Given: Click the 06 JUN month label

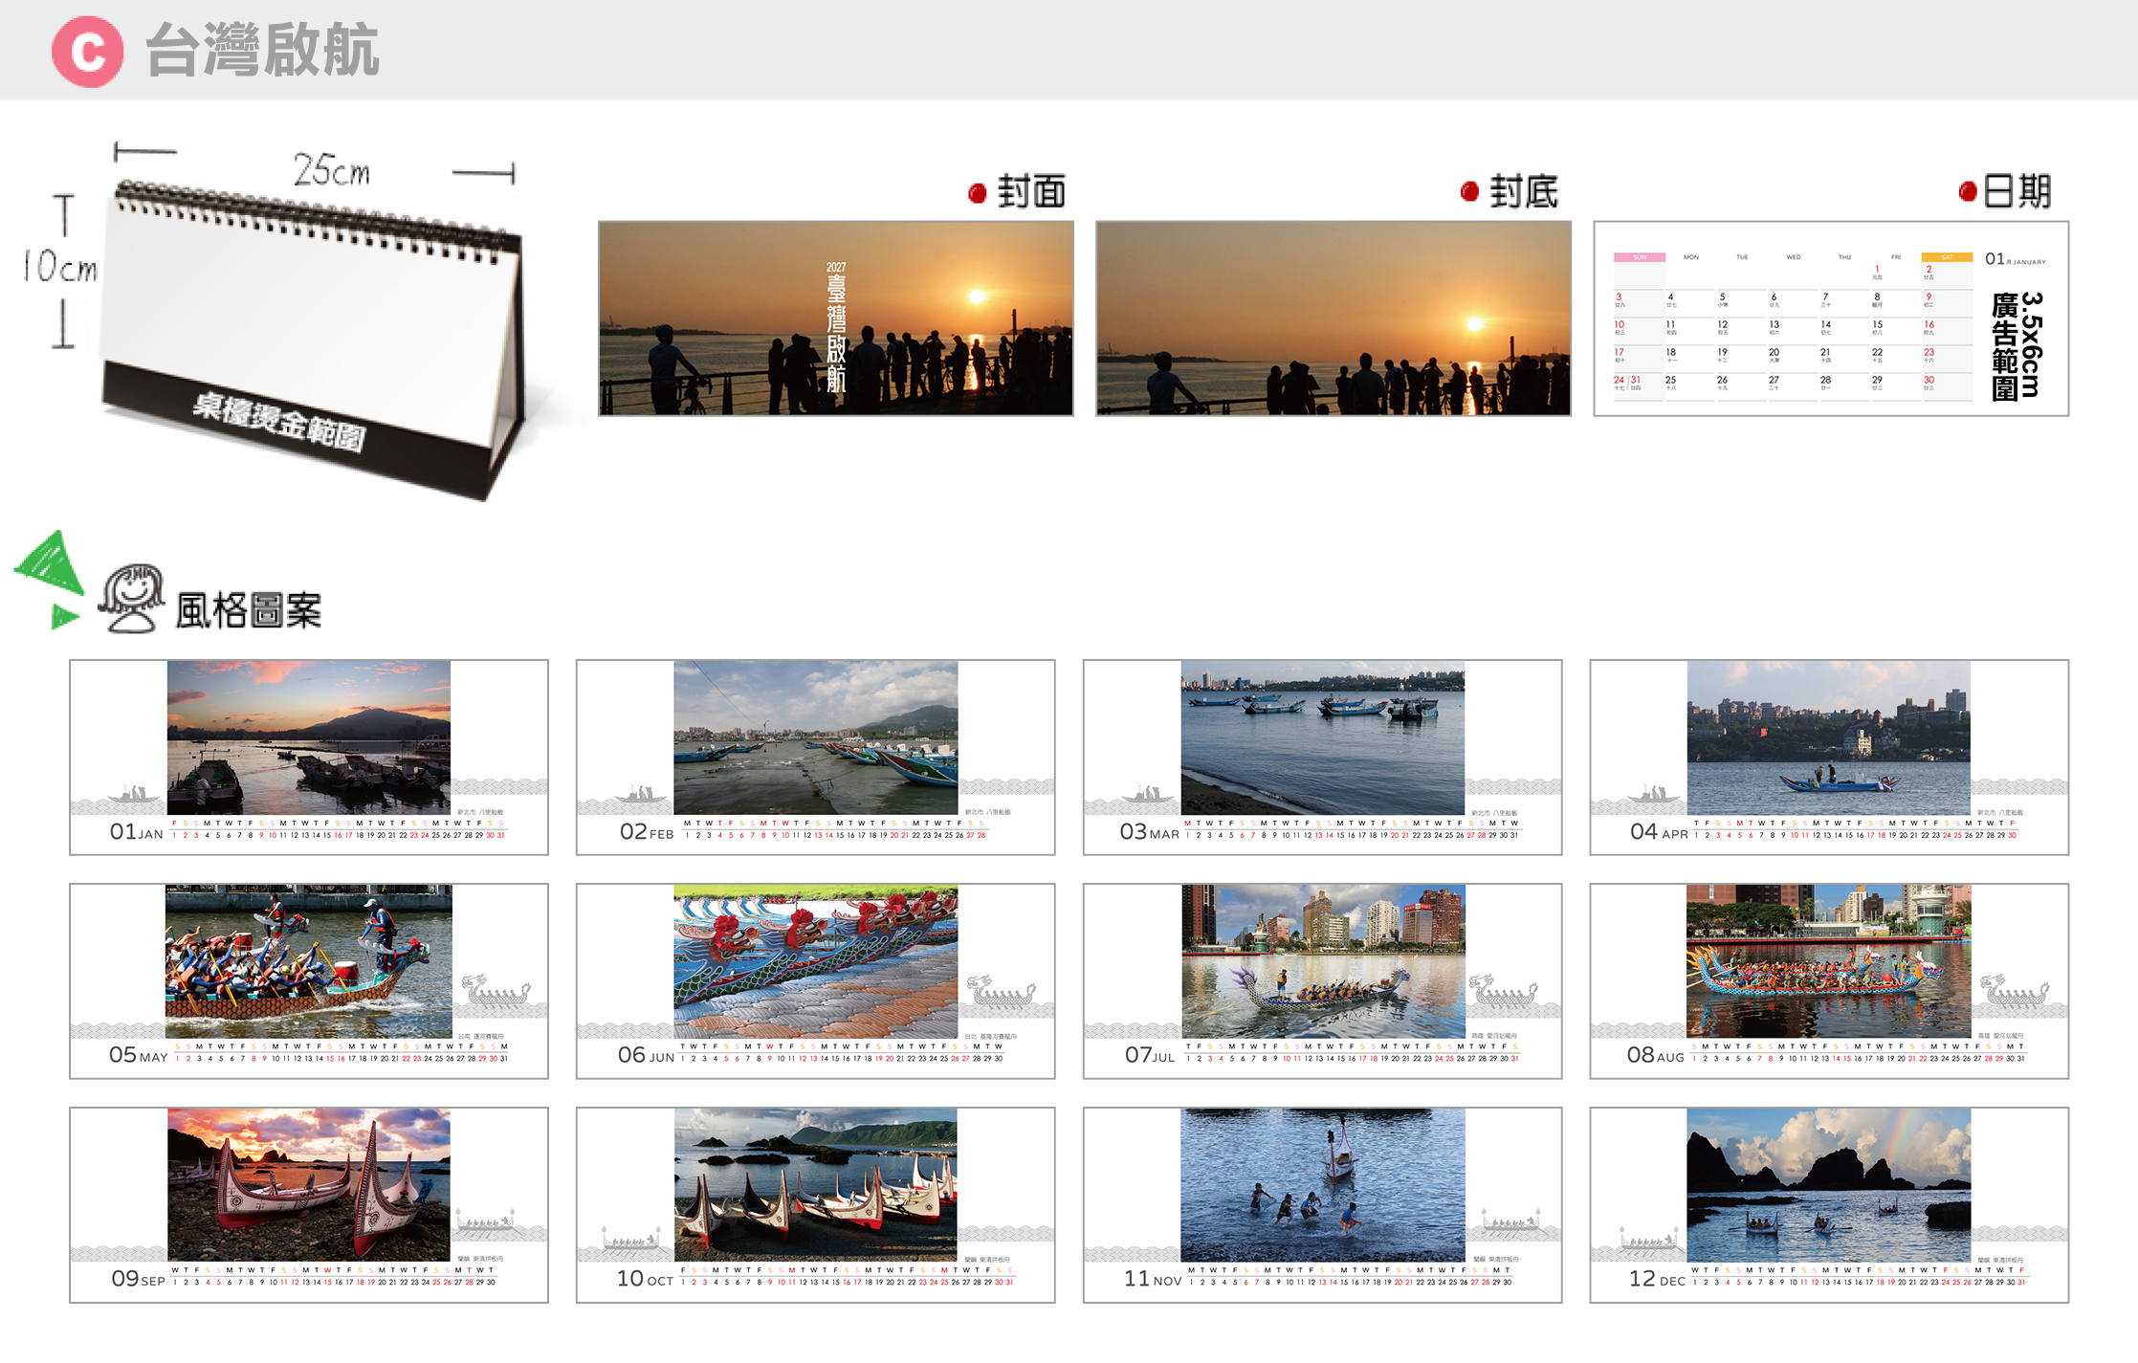Looking at the screenshot, I should click(x=647, y=1055).
